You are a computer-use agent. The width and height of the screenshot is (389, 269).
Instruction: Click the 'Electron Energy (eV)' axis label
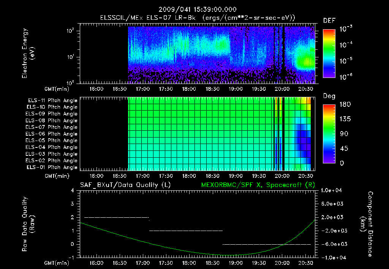tap(28, 53)
